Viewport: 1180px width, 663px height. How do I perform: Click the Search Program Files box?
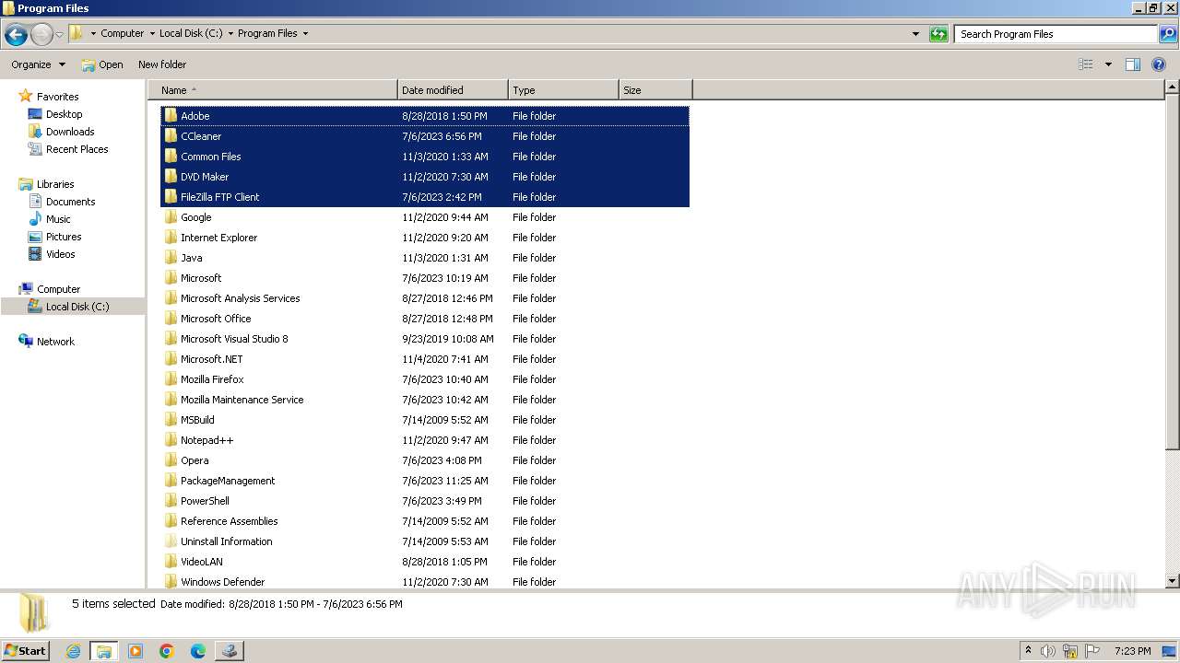point(1056,34)
